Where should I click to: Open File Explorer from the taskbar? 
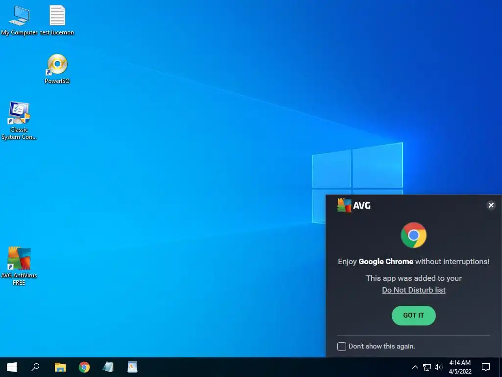coord(60,367)
